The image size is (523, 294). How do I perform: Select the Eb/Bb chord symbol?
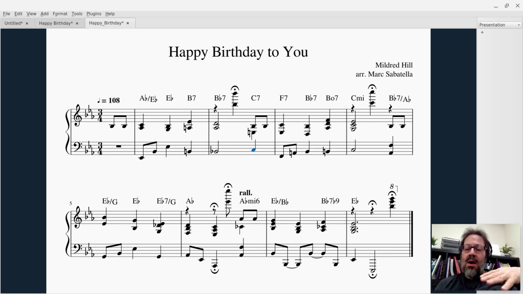coord(280,201)
